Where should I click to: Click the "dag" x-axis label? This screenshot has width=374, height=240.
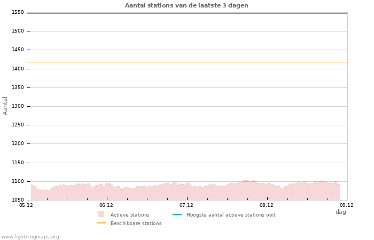click(x=341, y=212)
